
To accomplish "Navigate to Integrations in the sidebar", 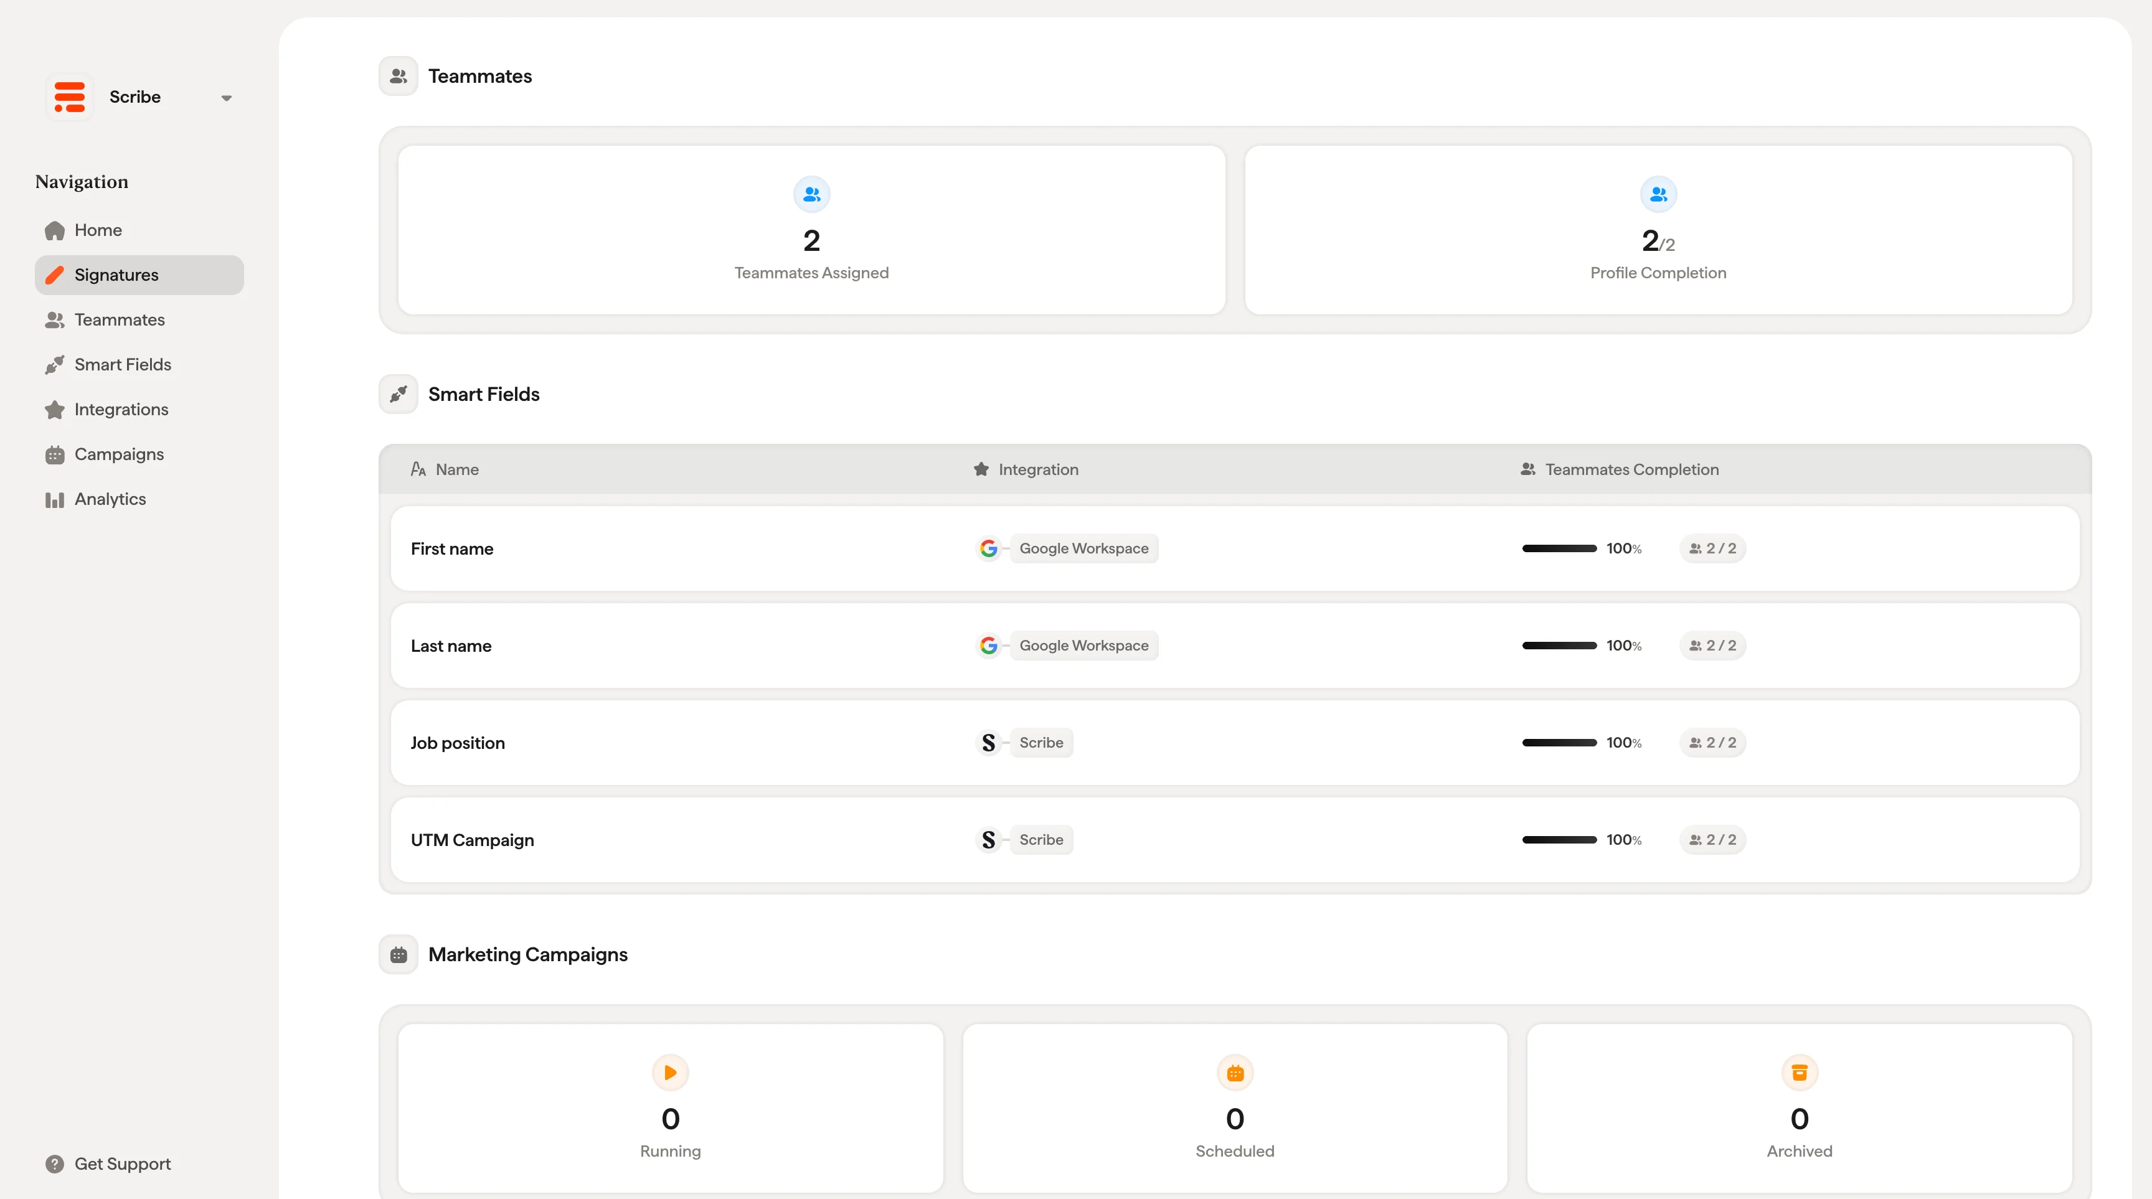I will 139,409.
